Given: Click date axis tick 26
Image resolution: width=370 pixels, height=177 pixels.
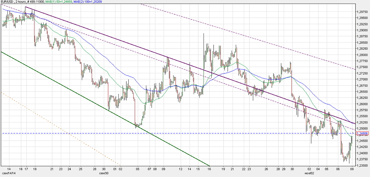Looking at the screenshot, I should pyautogui.click(x=266, y=169).
